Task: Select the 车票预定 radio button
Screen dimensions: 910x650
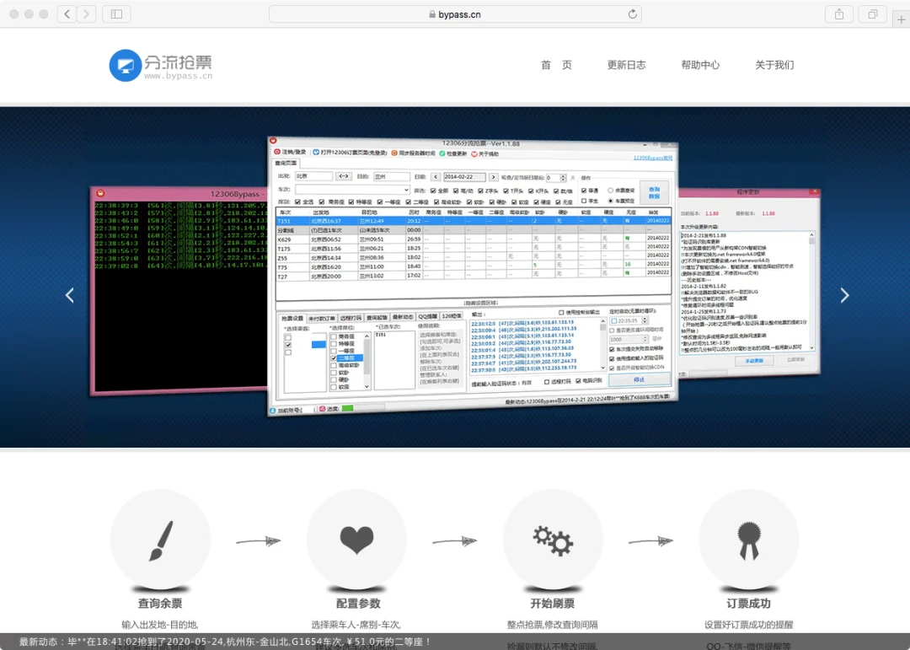Action: point(610,201)
